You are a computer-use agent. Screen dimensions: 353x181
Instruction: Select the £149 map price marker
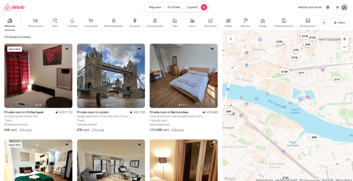click(284, 72)
